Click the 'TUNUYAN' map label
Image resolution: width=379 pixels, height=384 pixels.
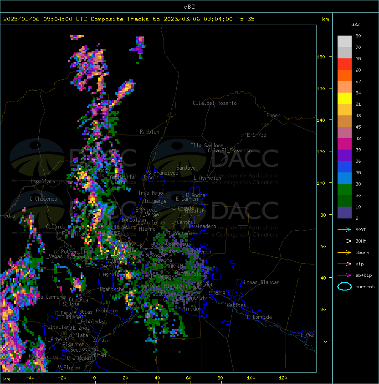tap(97, 355)
